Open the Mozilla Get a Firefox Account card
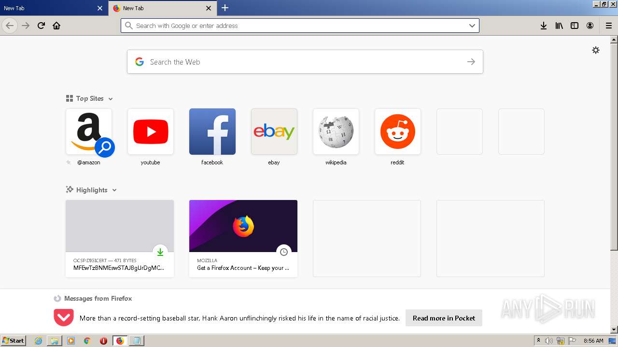The image size is (618, 347). pos(243,239)
